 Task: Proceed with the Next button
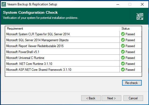click(x=111, y=98)
